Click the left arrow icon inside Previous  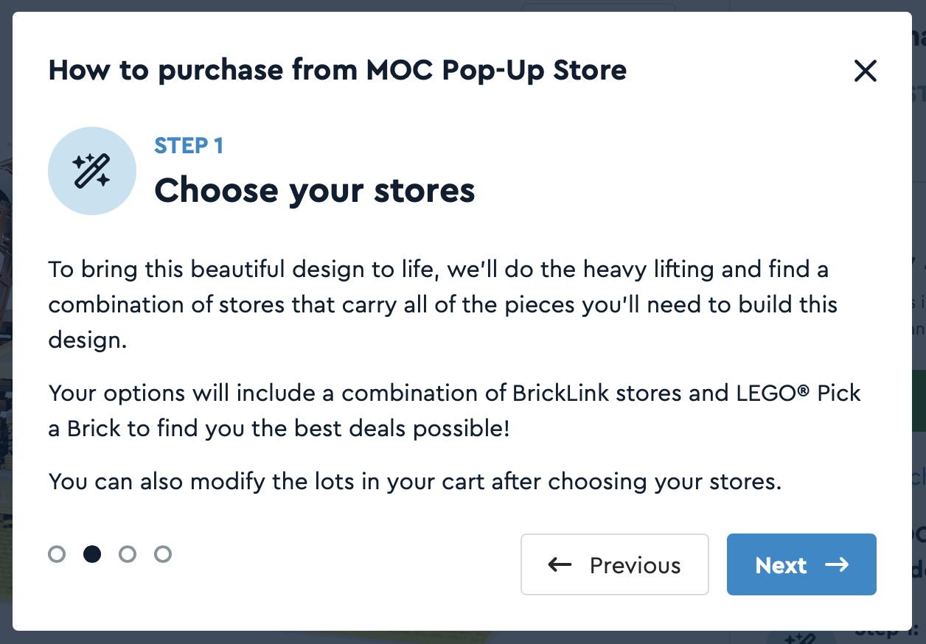coord(559,564)
